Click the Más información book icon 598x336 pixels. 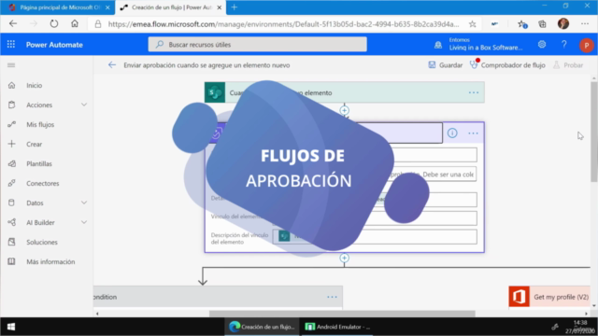pyautogui.click(x=11, y=261)
